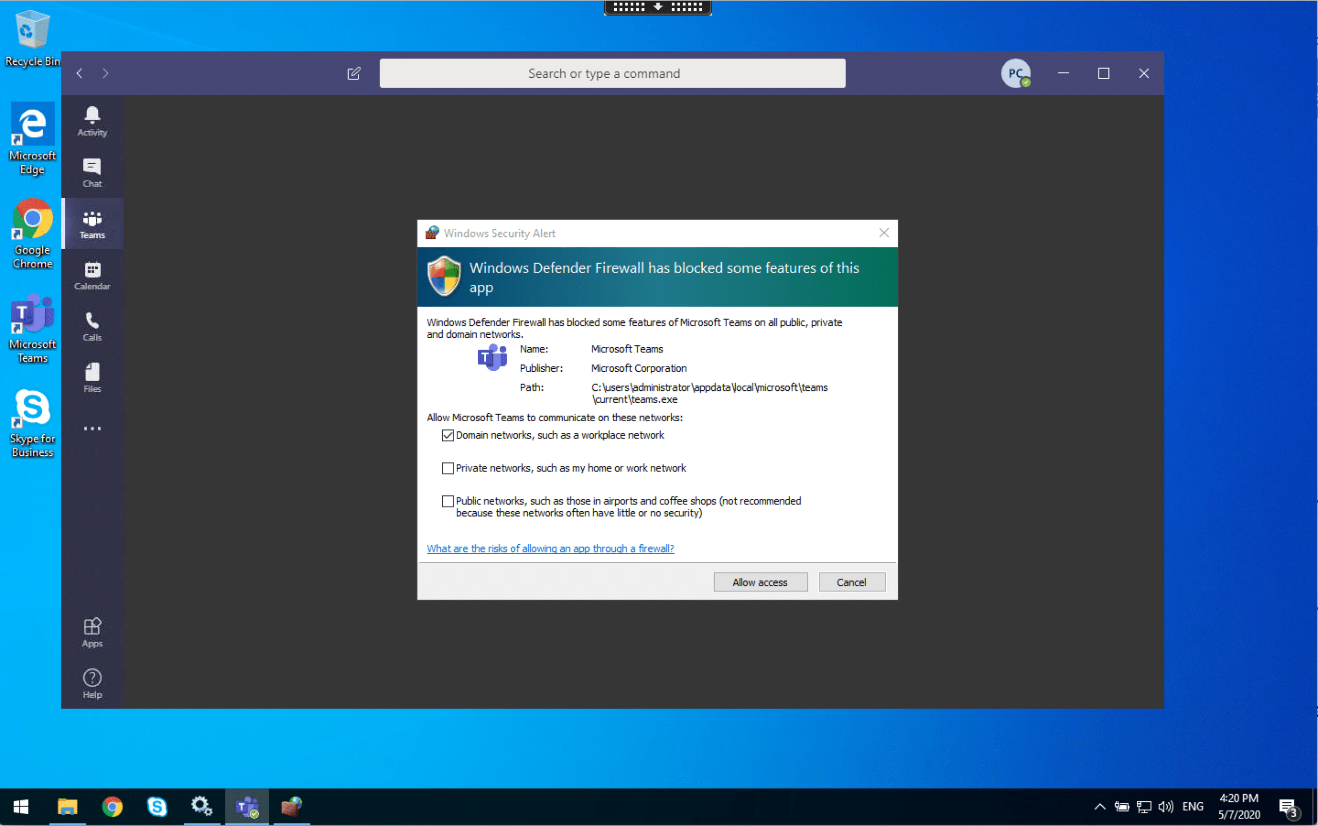Select Google Chrome desktop shortcut
Viewport: 1318px width, 826px height.
point(32,234)
